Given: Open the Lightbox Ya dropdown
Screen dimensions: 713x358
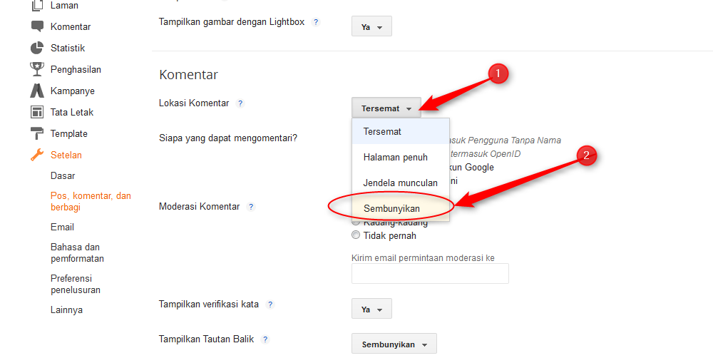Looking at the screenshot, I should tap(371, 26).
